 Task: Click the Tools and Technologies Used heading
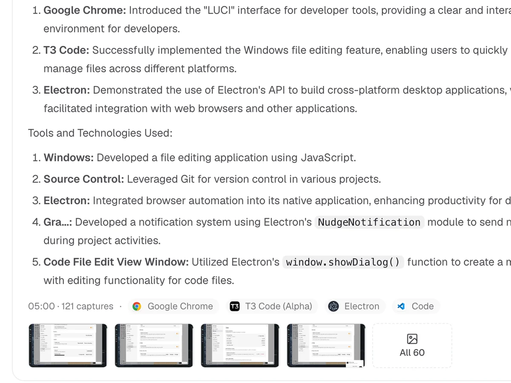pos(100,133)
